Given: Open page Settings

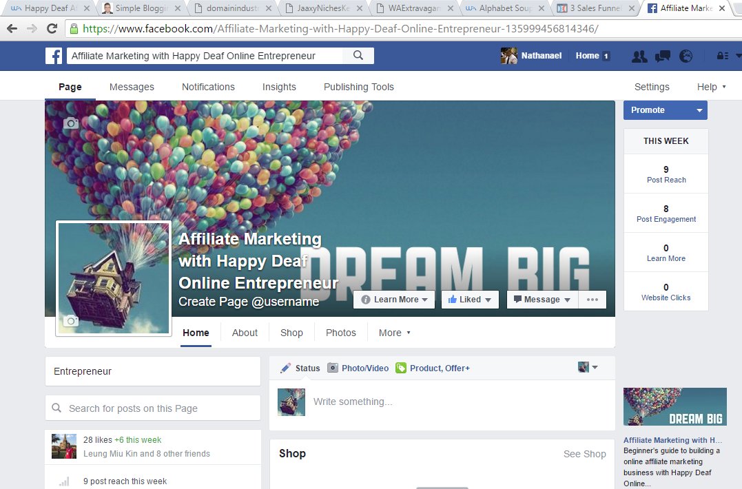Looking at the screenshot, I should pos(652,87).
